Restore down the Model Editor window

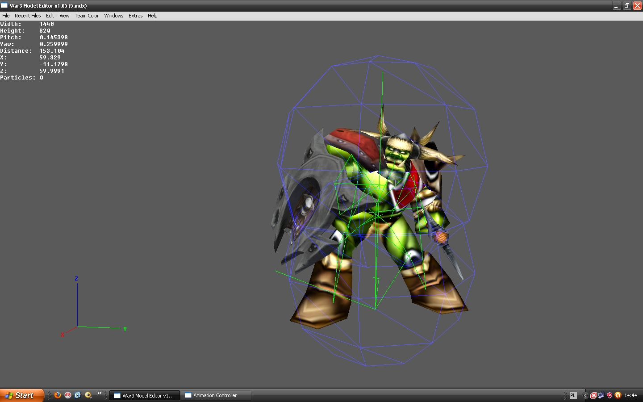[627, 6]
